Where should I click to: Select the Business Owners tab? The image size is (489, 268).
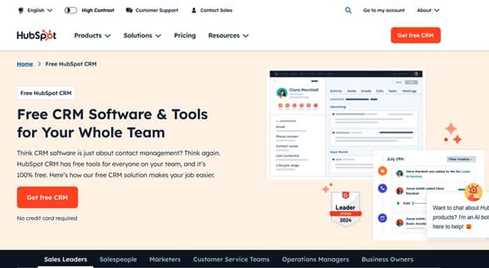387,259
